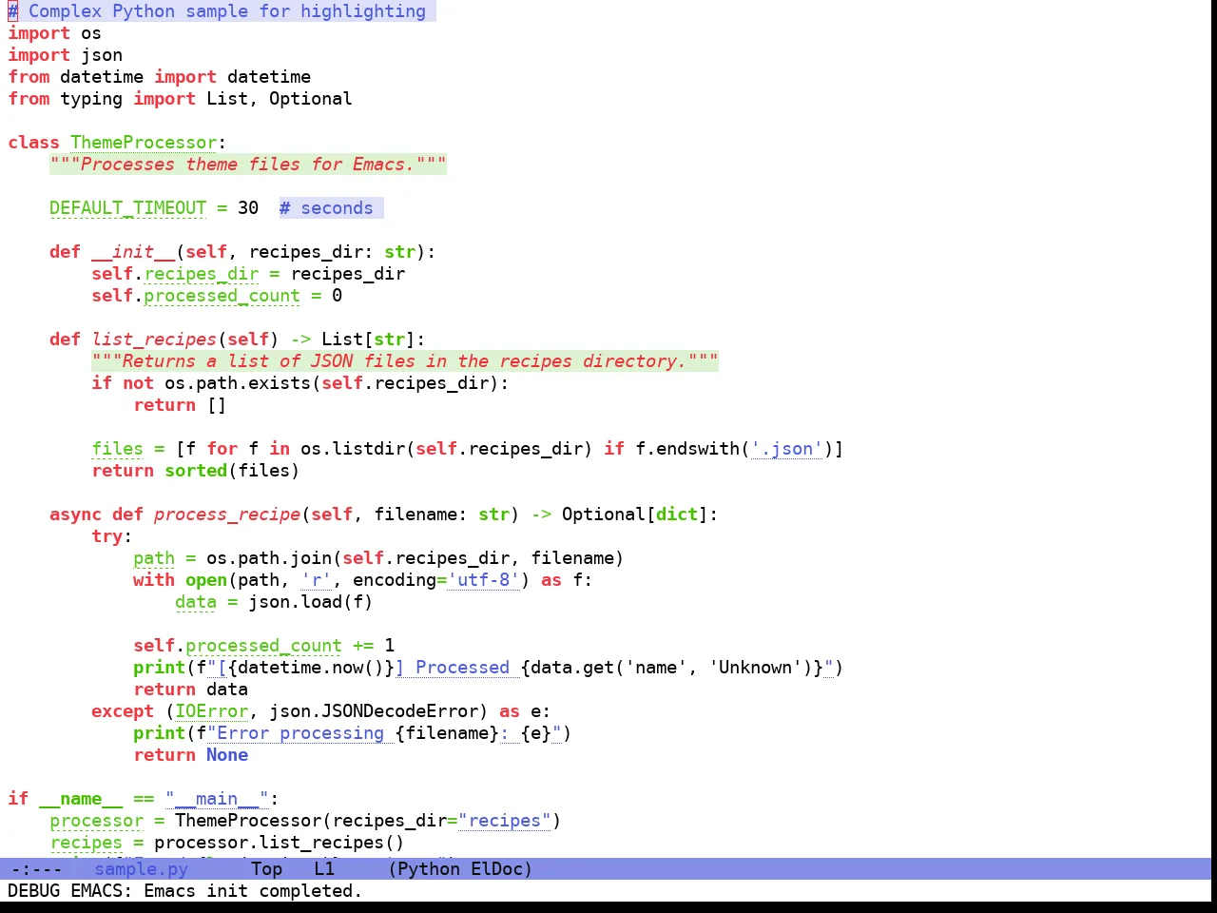The image size is (1217, 913).
Task: Click the '.json' string literal
Action: pos(786,449)
